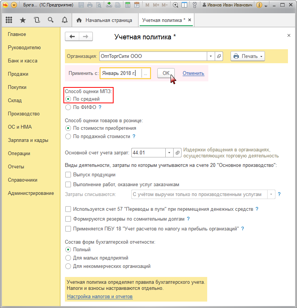Click the 1C application logo icon
Image resolution: width=297 pixels, height=308 pixels.
[x=5, y=5]
